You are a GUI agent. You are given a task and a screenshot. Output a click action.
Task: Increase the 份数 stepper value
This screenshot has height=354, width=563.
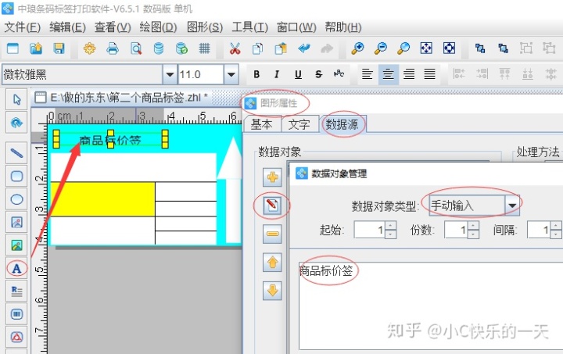tap(474, 226)
